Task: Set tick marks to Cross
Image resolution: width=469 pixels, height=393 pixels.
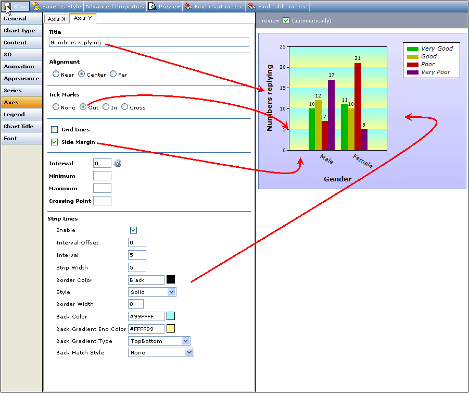Action: click(124, 107)
